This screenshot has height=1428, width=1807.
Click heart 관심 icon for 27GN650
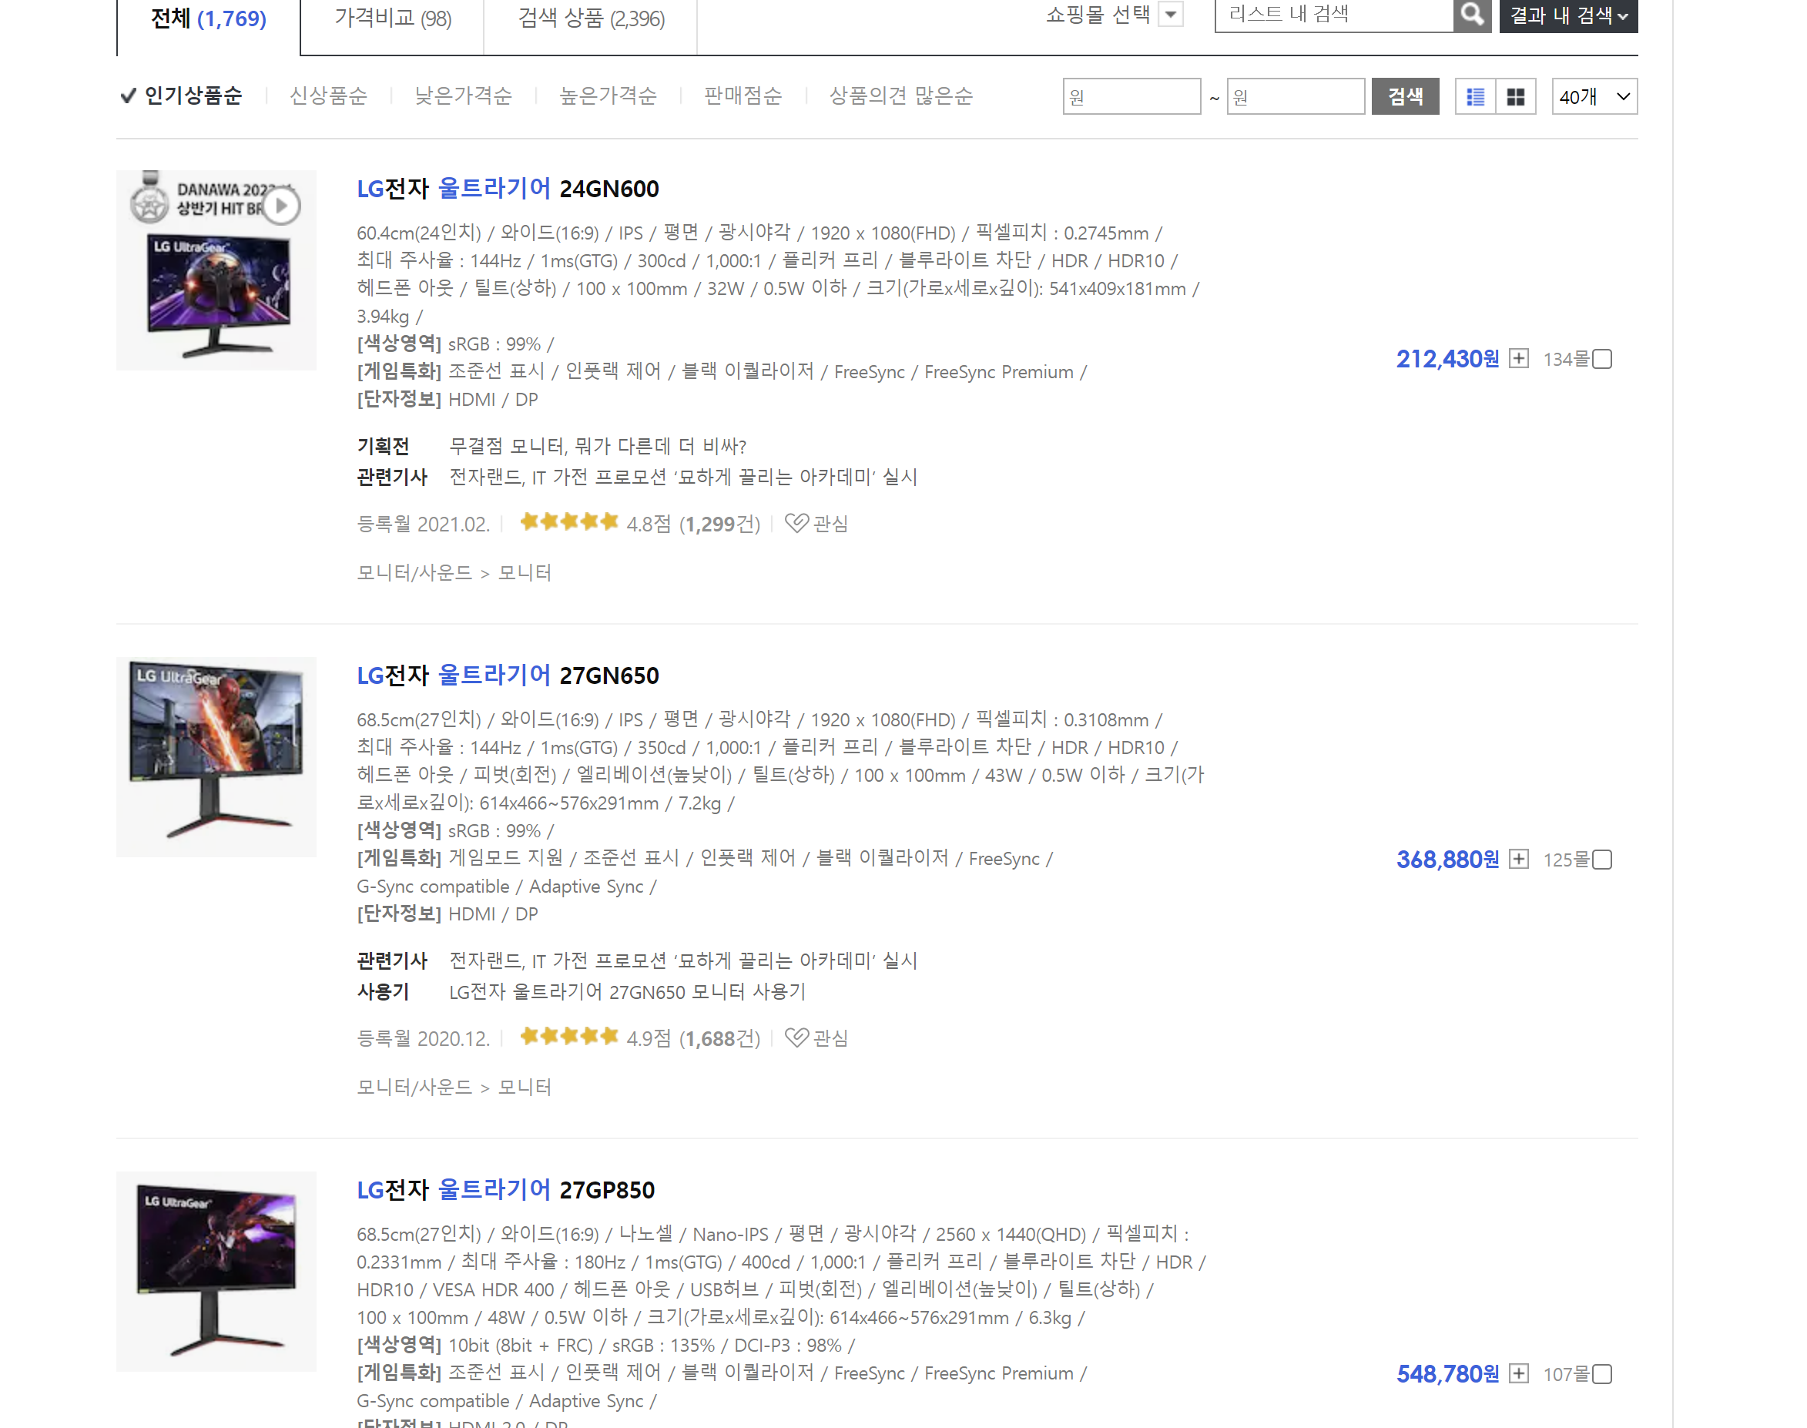click(x=797, y=1037)
